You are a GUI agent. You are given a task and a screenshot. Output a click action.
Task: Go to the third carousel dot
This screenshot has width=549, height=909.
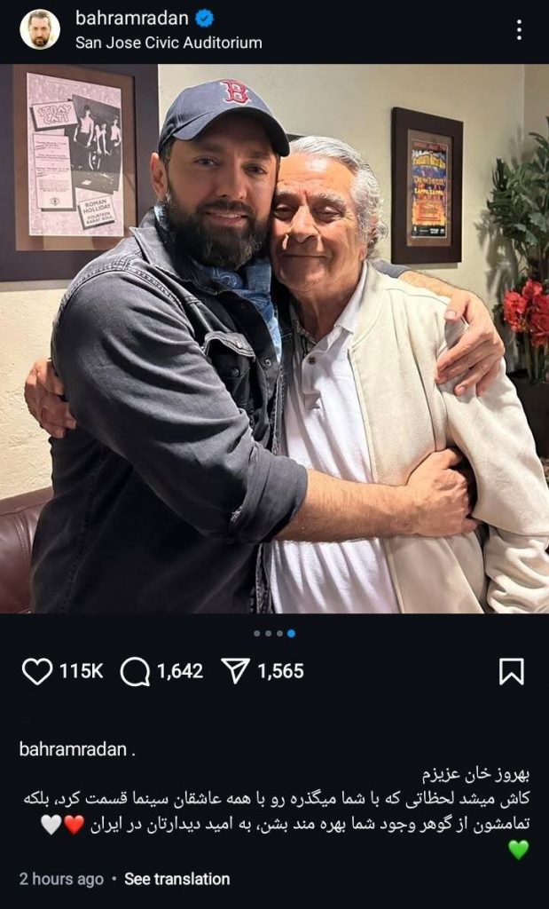279,634
